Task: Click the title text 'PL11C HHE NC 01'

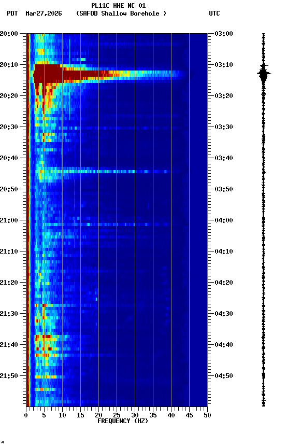Action: pyautogui.click(x=119, y=6)
